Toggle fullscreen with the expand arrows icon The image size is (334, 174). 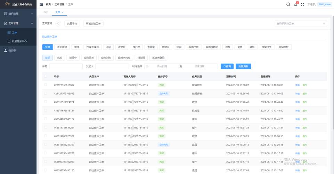tap(302, 4)
